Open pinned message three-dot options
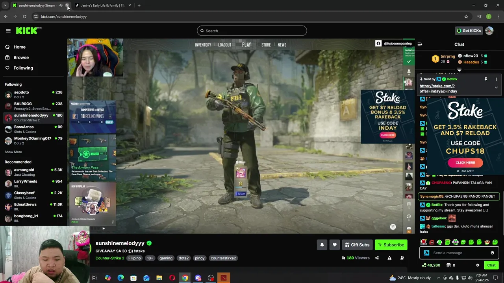 (x=496, y=79)
